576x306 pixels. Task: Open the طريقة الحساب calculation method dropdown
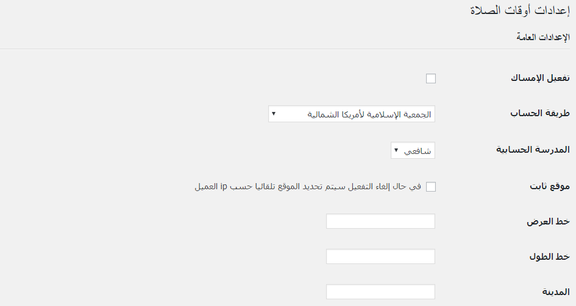click(x=352, y=114)
